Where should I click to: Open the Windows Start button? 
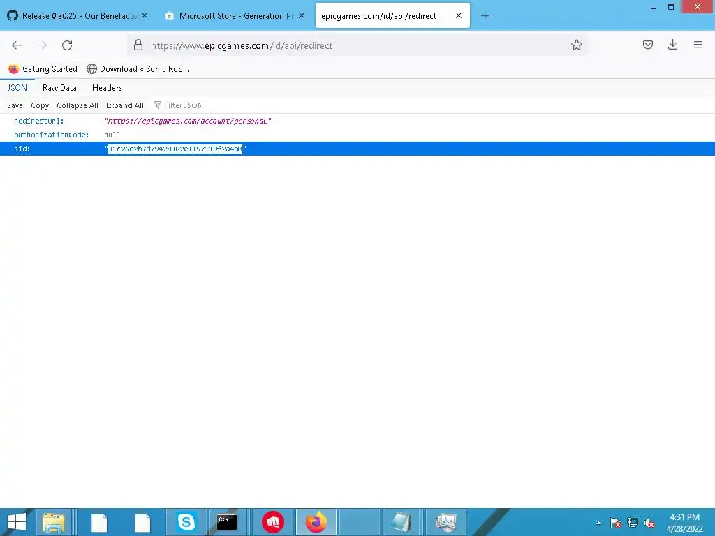(x=17, y=522)
